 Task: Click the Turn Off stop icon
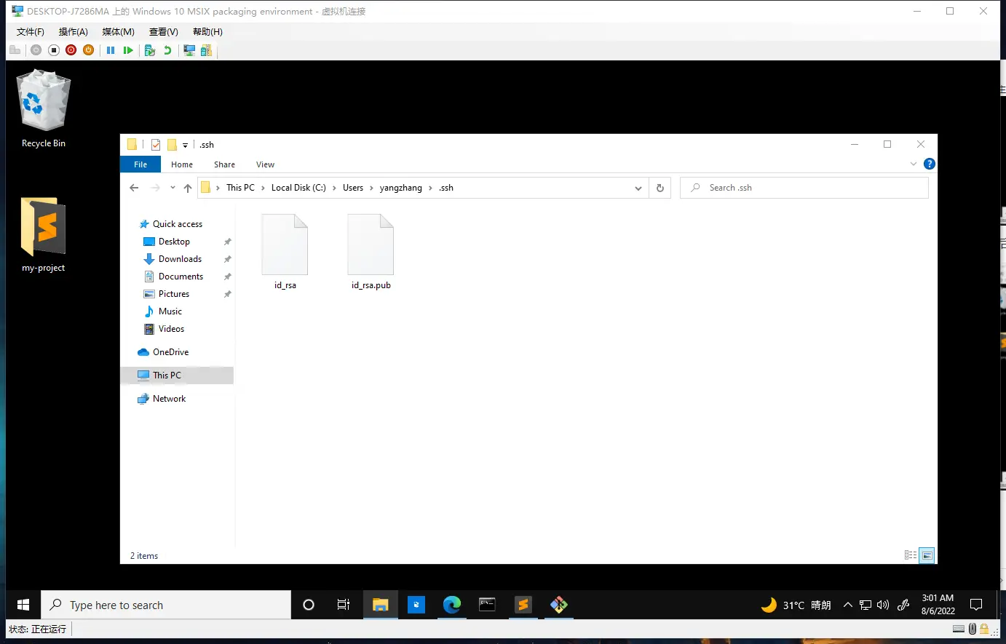click(53, 50)
